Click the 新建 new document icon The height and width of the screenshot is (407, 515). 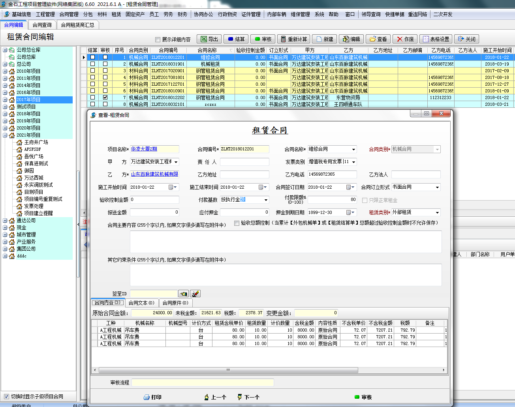tap(319, 39)
